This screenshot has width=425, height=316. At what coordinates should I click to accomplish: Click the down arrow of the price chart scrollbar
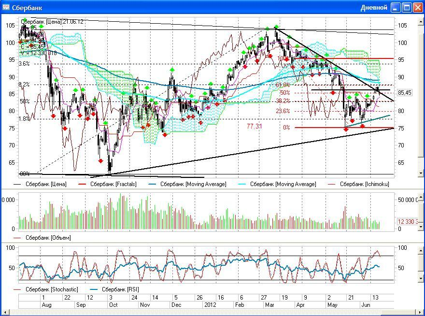click(x=421, y=173)
